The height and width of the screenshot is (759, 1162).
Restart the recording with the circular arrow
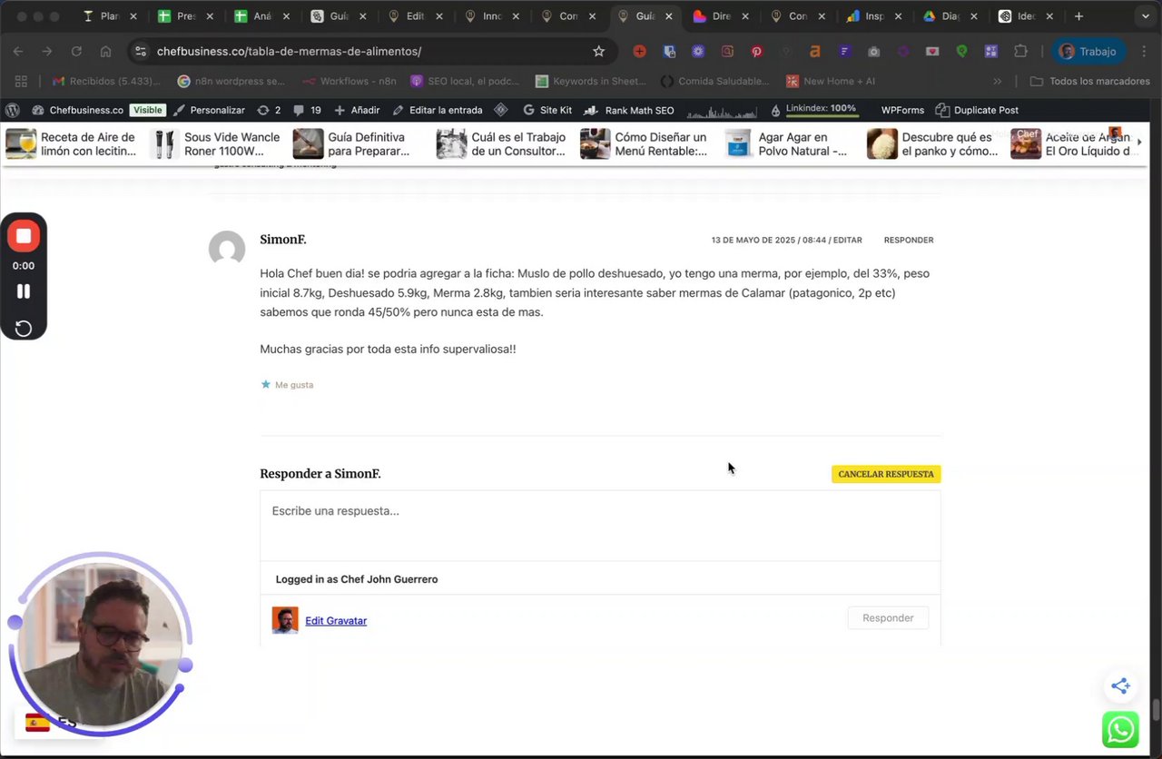[24, 329]
